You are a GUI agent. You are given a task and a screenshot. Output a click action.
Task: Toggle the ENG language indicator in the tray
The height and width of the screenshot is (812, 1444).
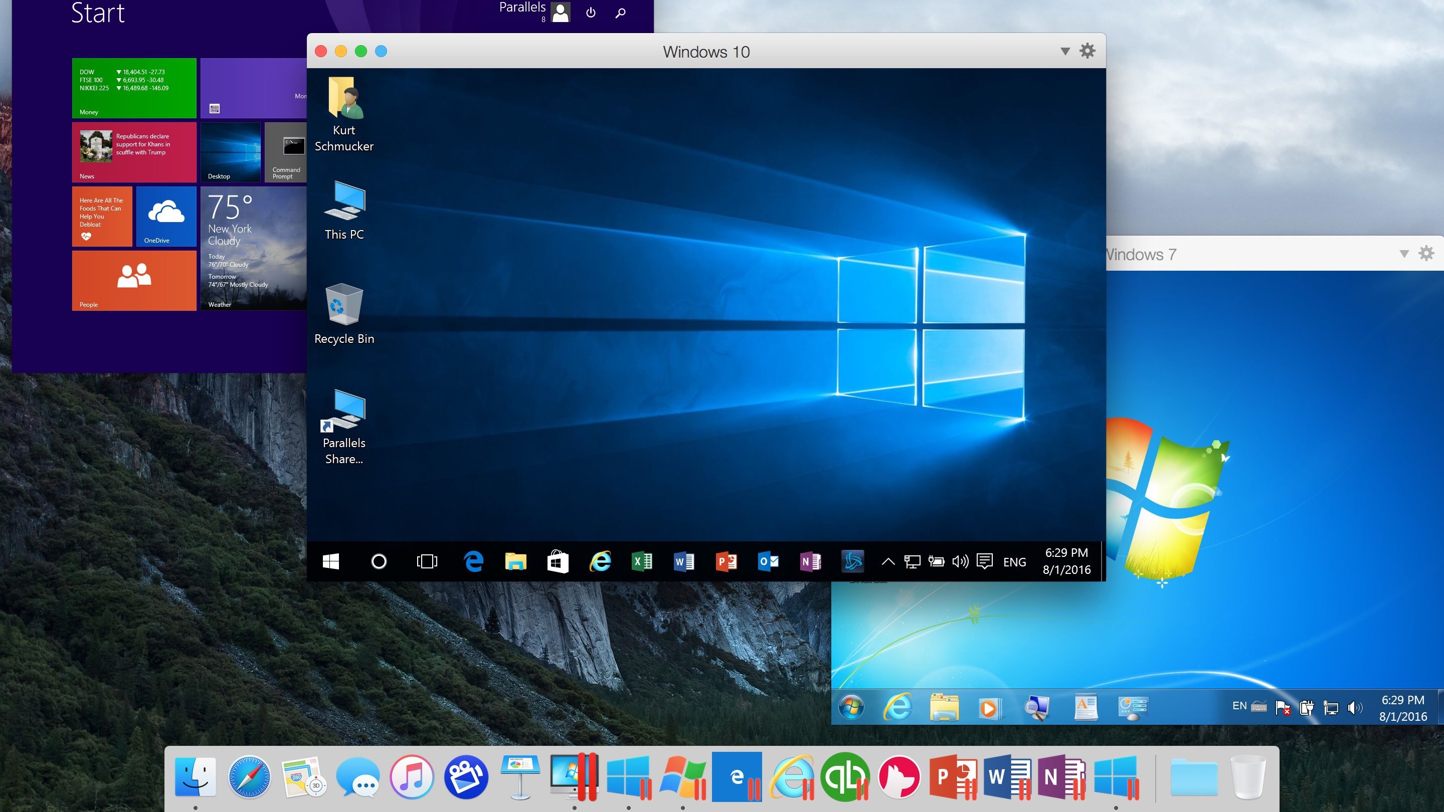[x=1015, y=561]
